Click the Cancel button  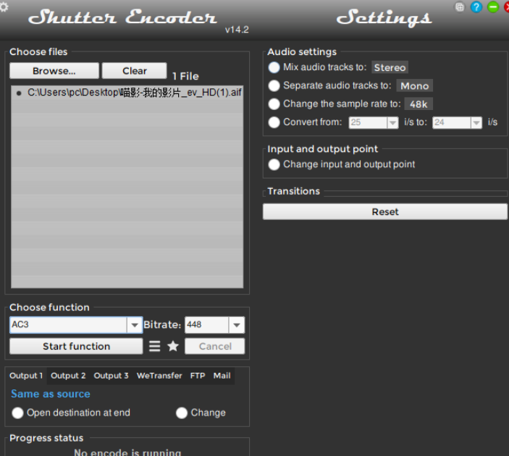[215, 346]
